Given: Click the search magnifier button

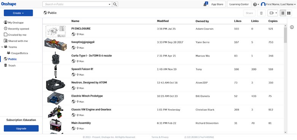Looking at the screenshot, I should [115, 4].
